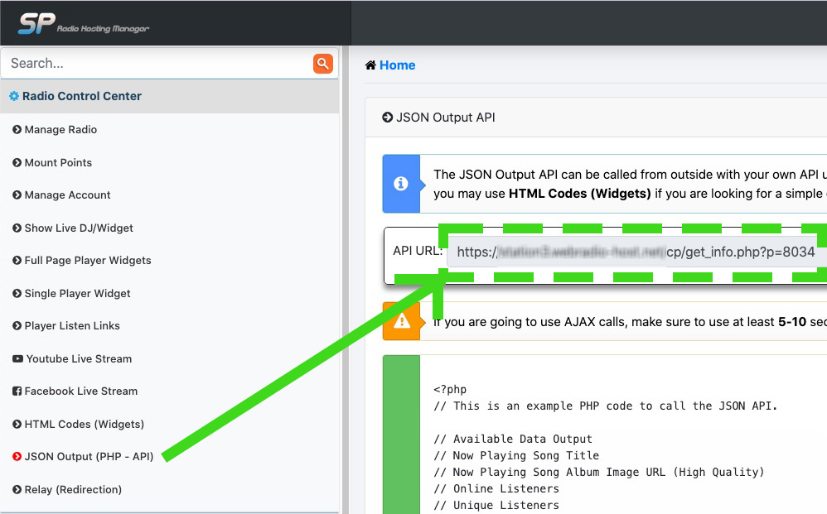Screen dimensions: 827x514
Task: Select Single Player Widget
Action: pos(77,294)
